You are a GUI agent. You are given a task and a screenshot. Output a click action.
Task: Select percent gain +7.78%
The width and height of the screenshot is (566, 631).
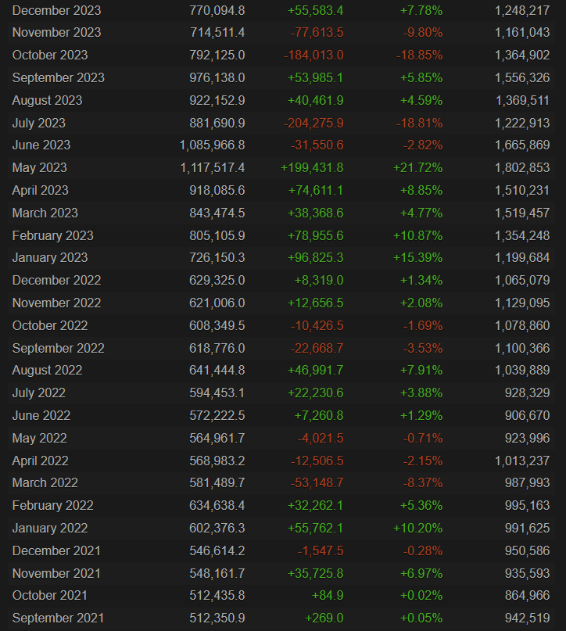pyautogui.click(x=421, y=10)
